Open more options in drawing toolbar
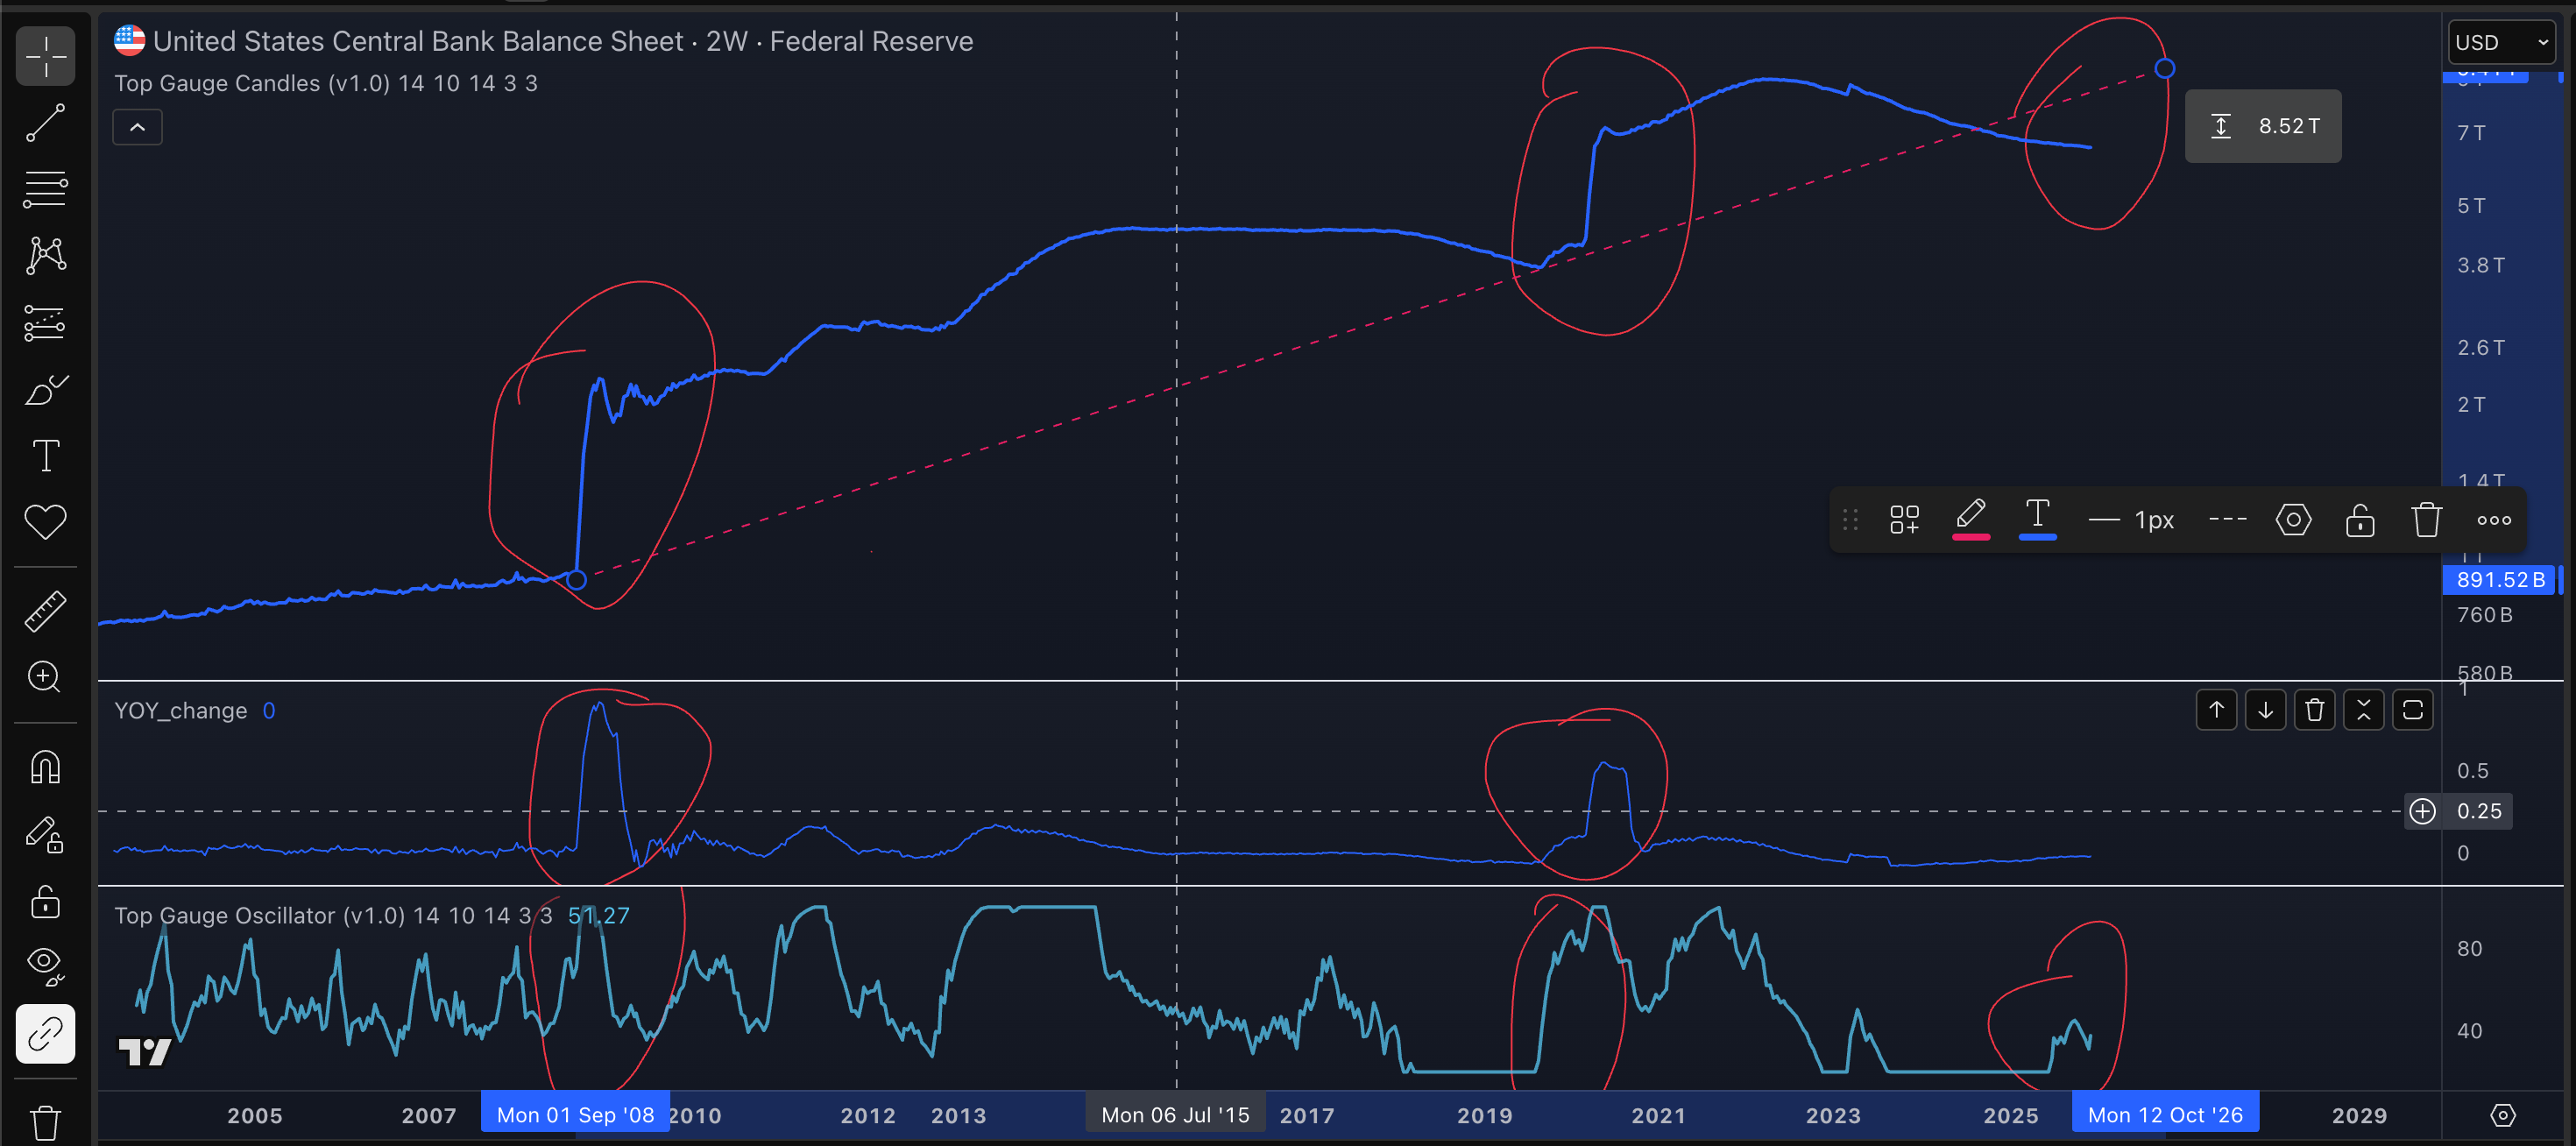The image size is (2576, 1146). click(2493, 520)
